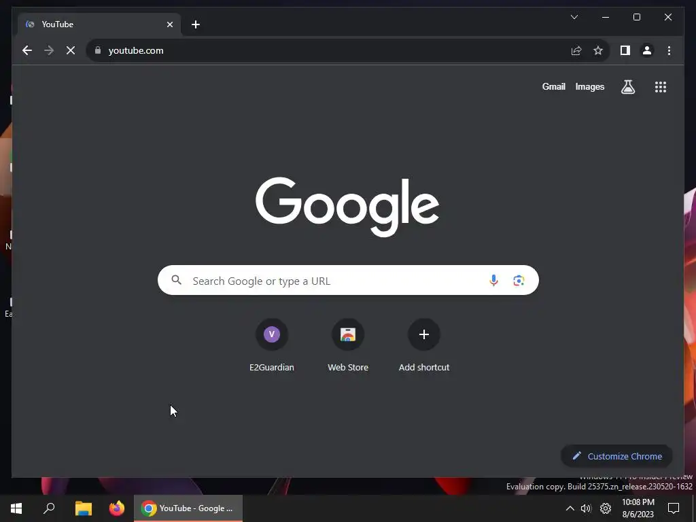Image resolution: width=696 pixels, height=522 pixels.
Task: Open the notification center icon
Action: [x=674, y=508]
